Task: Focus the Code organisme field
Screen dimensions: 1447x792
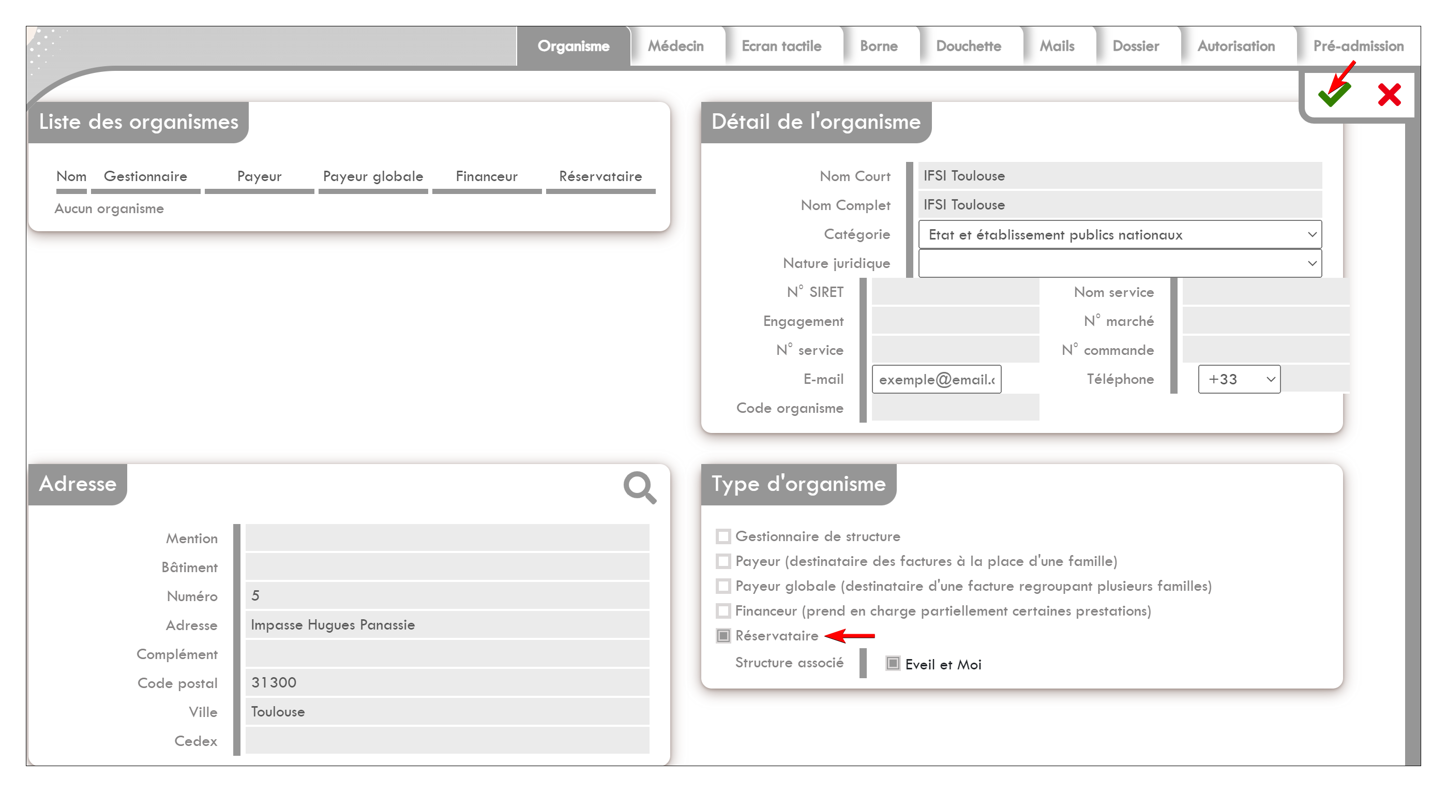Action: (955, 408)
